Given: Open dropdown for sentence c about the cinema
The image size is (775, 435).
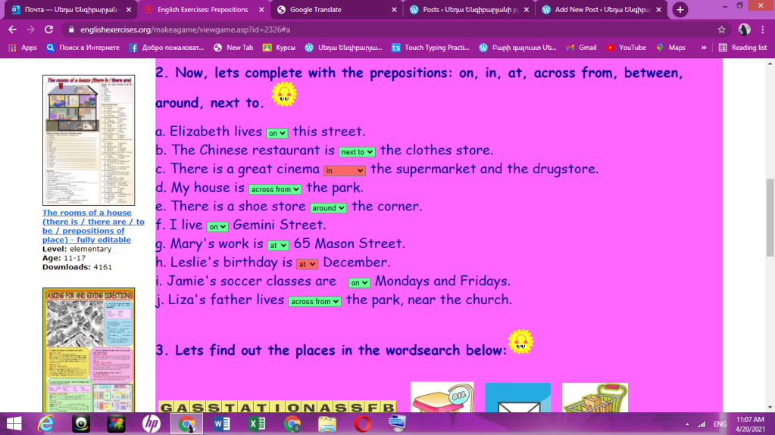Looking at the screenshot, I should (345, 171).
